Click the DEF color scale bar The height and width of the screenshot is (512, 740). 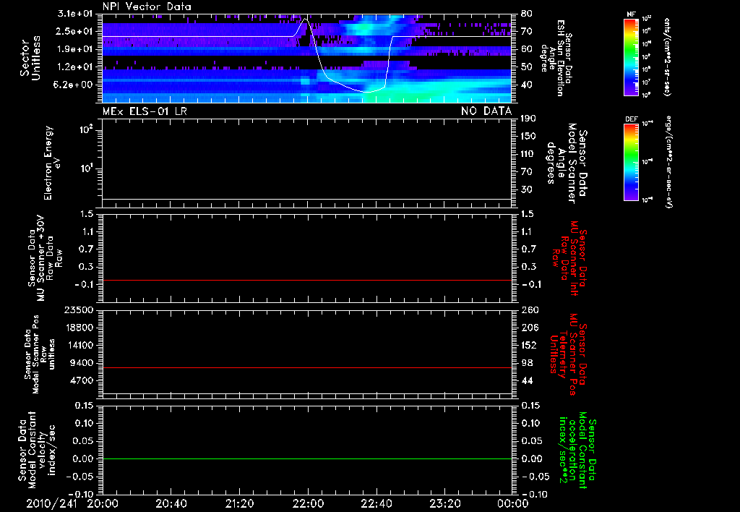[x=631, y=162]
